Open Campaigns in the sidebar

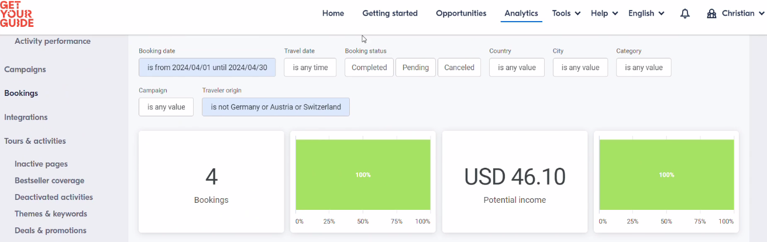point(25,69)
